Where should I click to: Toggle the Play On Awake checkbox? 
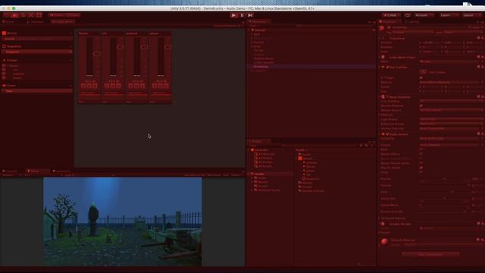[421, 168]
